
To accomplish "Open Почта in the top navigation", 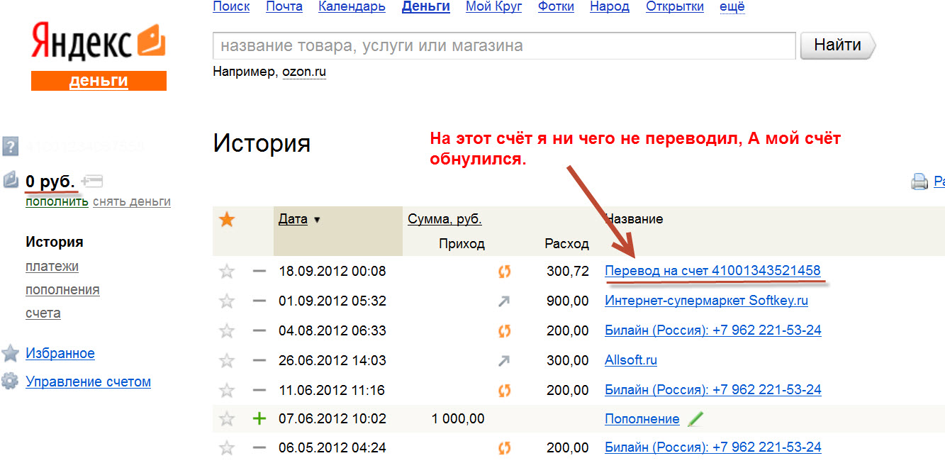I will click(284, 6).
